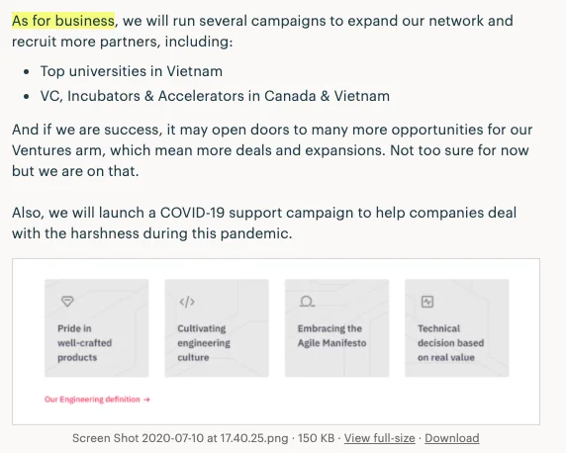
Task: Click the diamond icon in Pride card
Action: 67,301
